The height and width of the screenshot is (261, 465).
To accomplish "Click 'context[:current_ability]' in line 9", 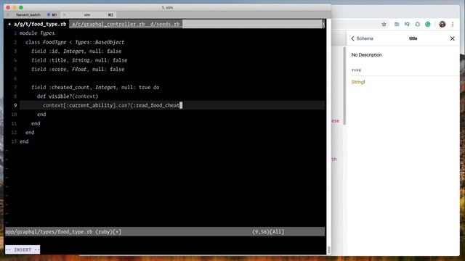I will [79, 105].
